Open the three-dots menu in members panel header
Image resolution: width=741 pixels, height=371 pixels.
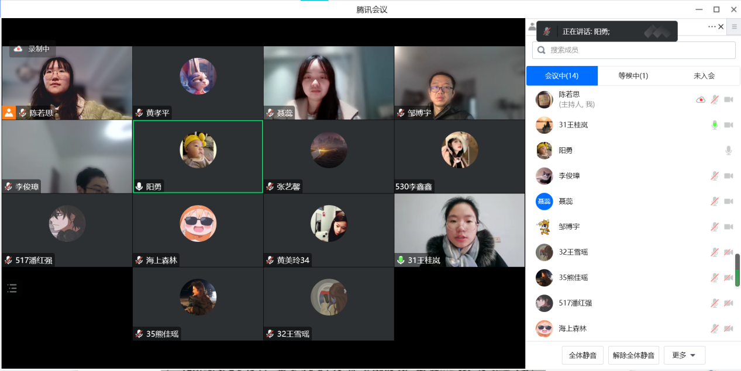(x=711, y=27)
